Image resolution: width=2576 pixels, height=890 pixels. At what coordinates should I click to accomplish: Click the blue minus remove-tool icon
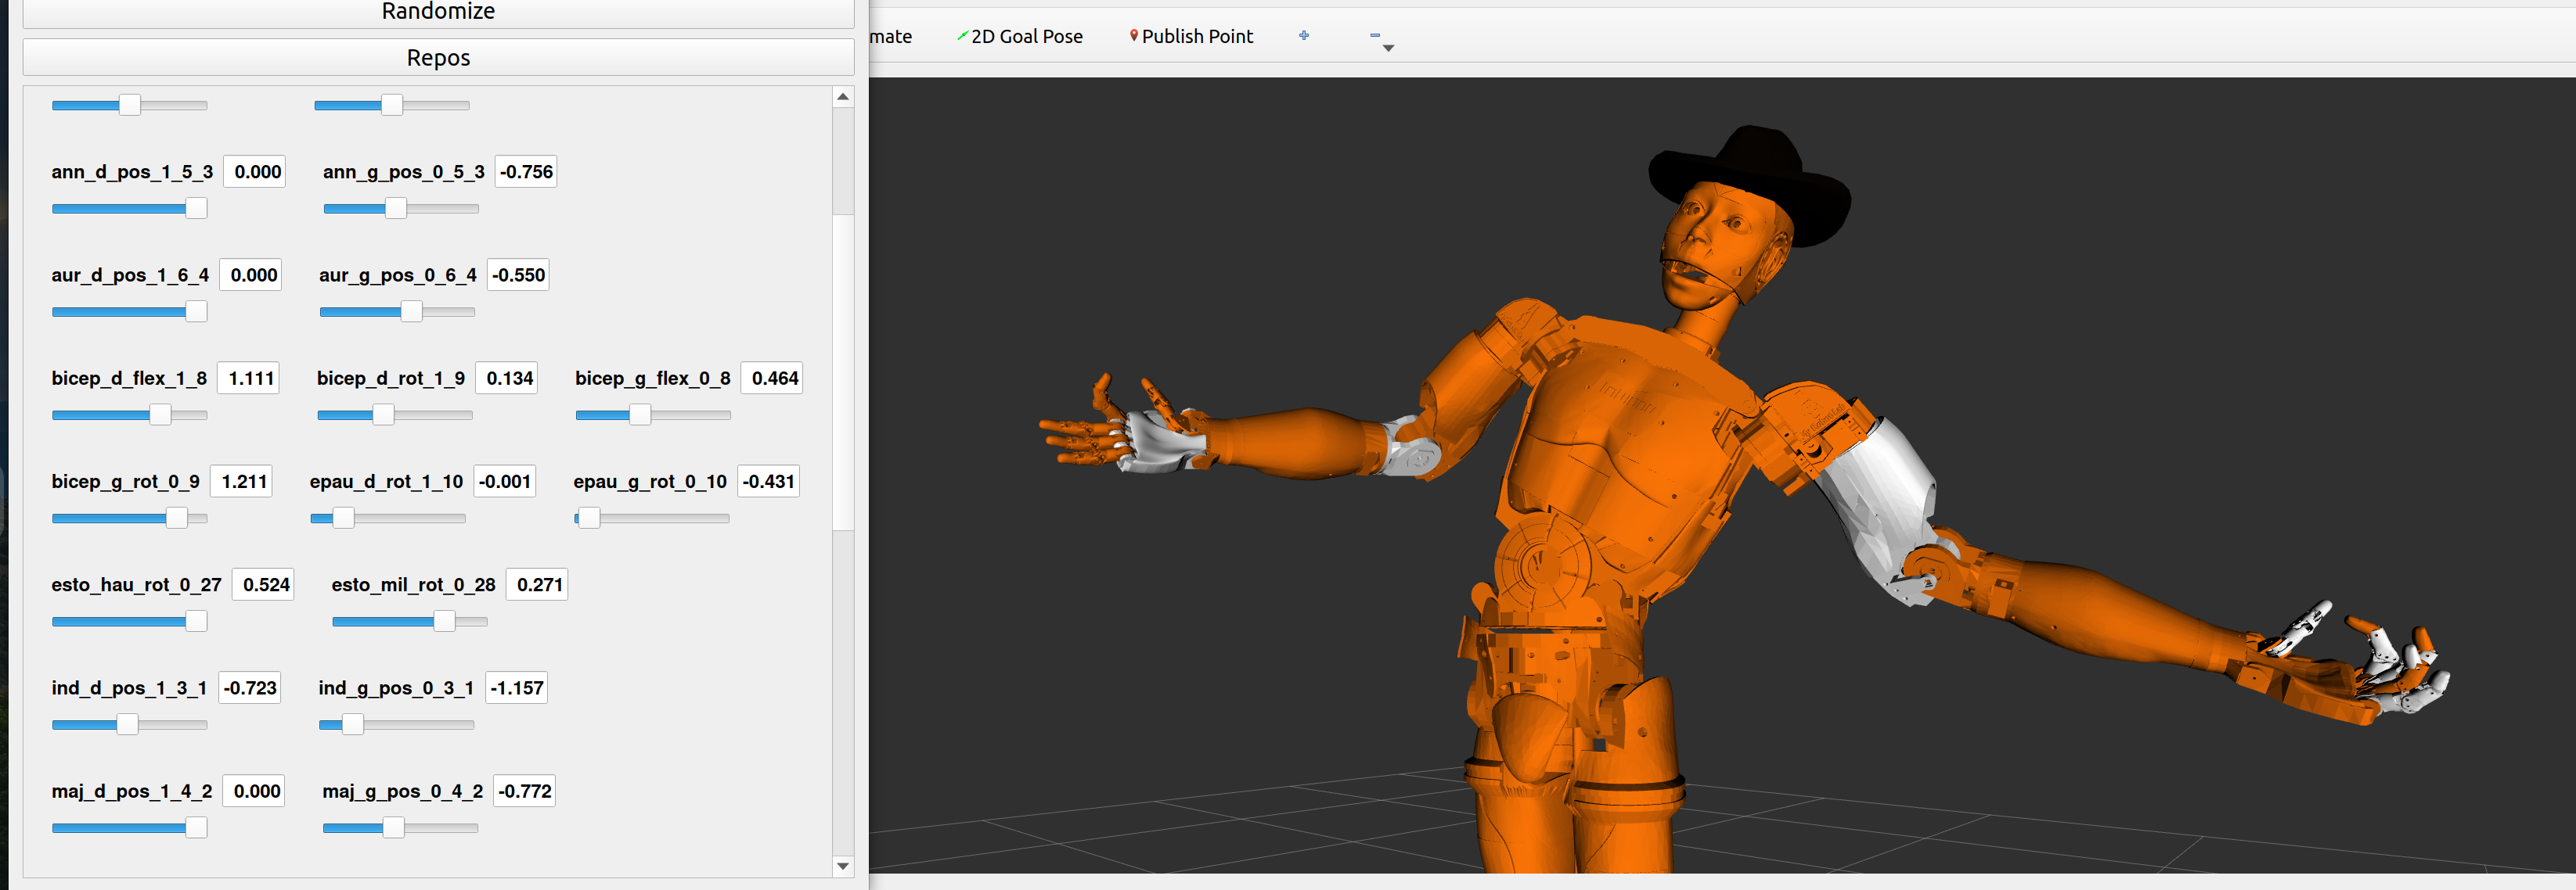(1374, 35)
